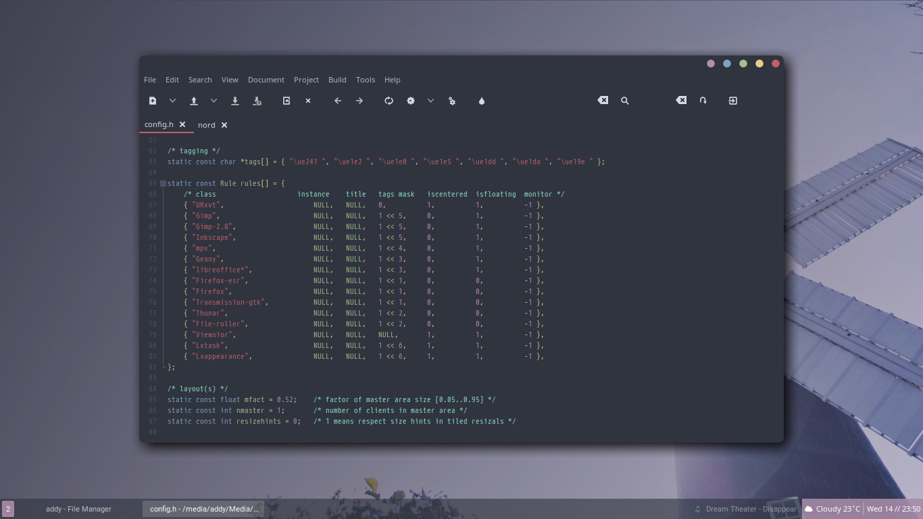
Task: Click the Wed 14 // 23:50 clock
Action: coord(893,509)
